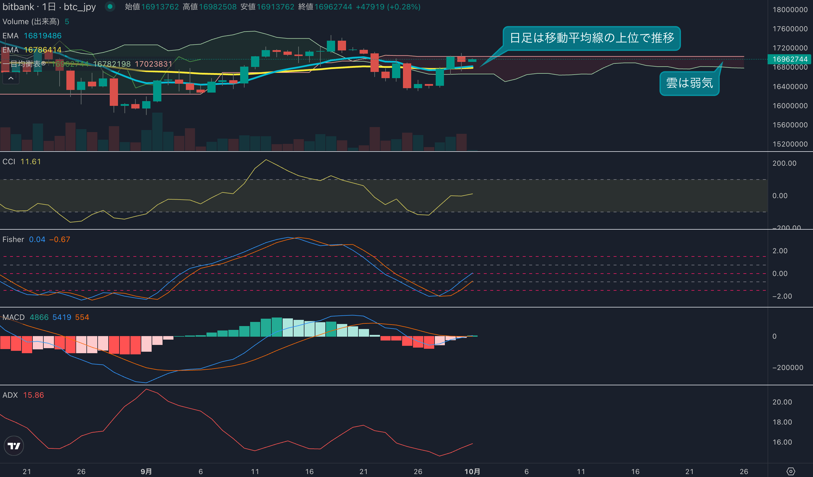Viewport: 813px width, 477px height.
Task: Select the MACD indicator label
Action: click(14, 317)
